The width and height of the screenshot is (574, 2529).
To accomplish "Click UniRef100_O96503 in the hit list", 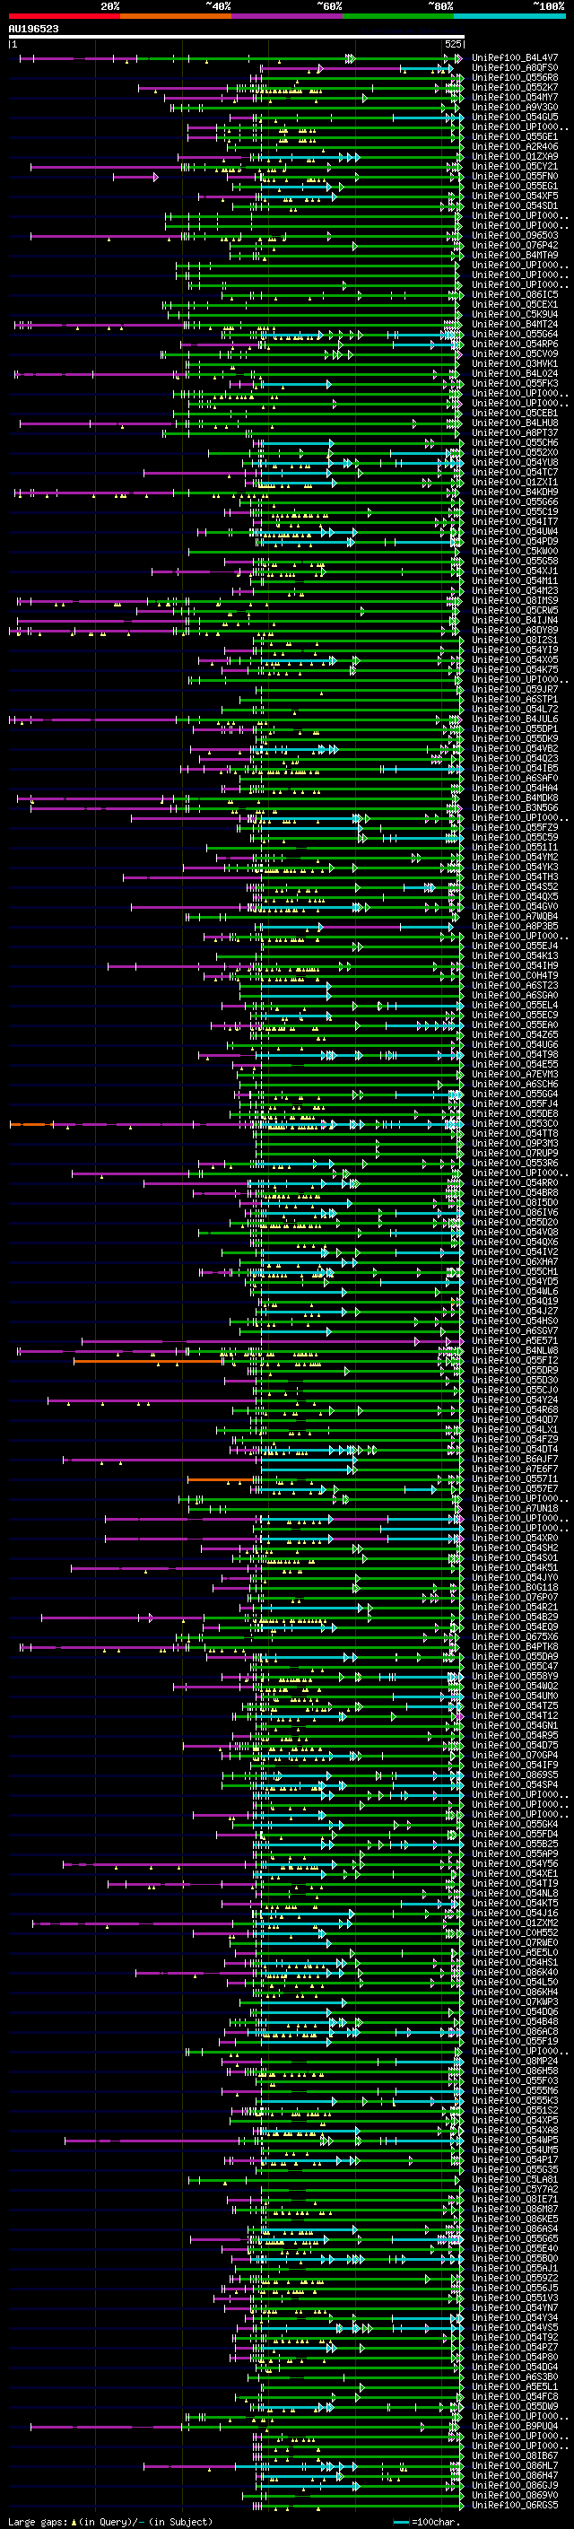I will click(x=515, y=236).
